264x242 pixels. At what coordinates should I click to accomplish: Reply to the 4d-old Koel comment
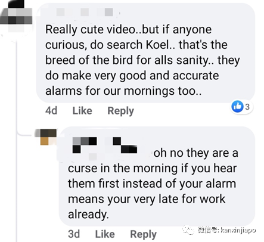point(120,111)
